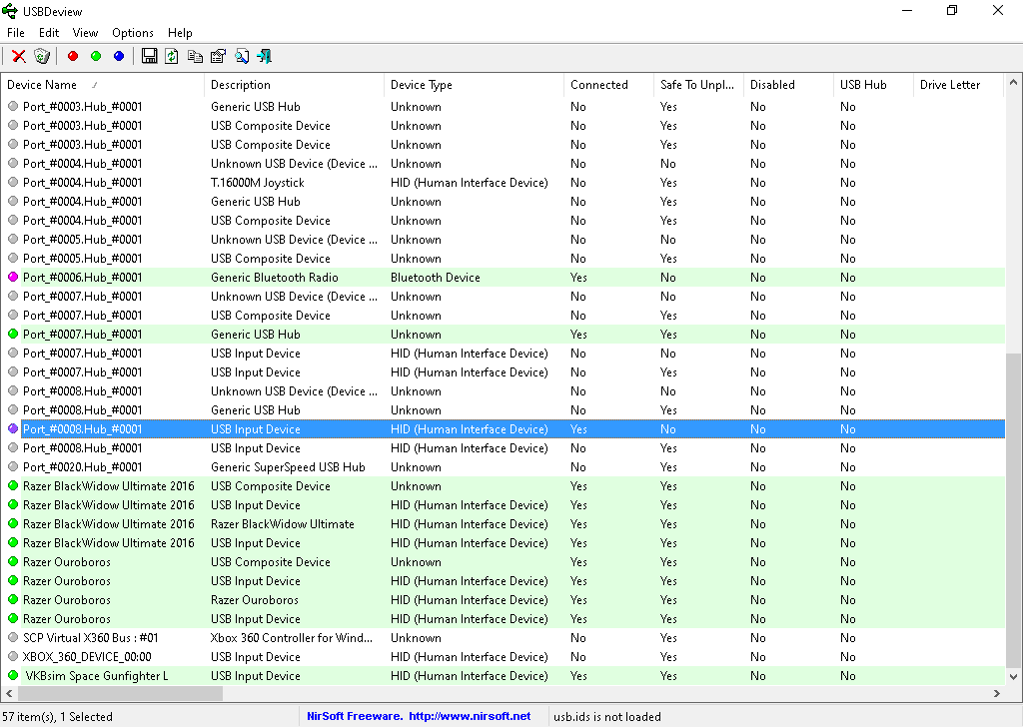Open the Properties toolbar icon

click(218, 57)
